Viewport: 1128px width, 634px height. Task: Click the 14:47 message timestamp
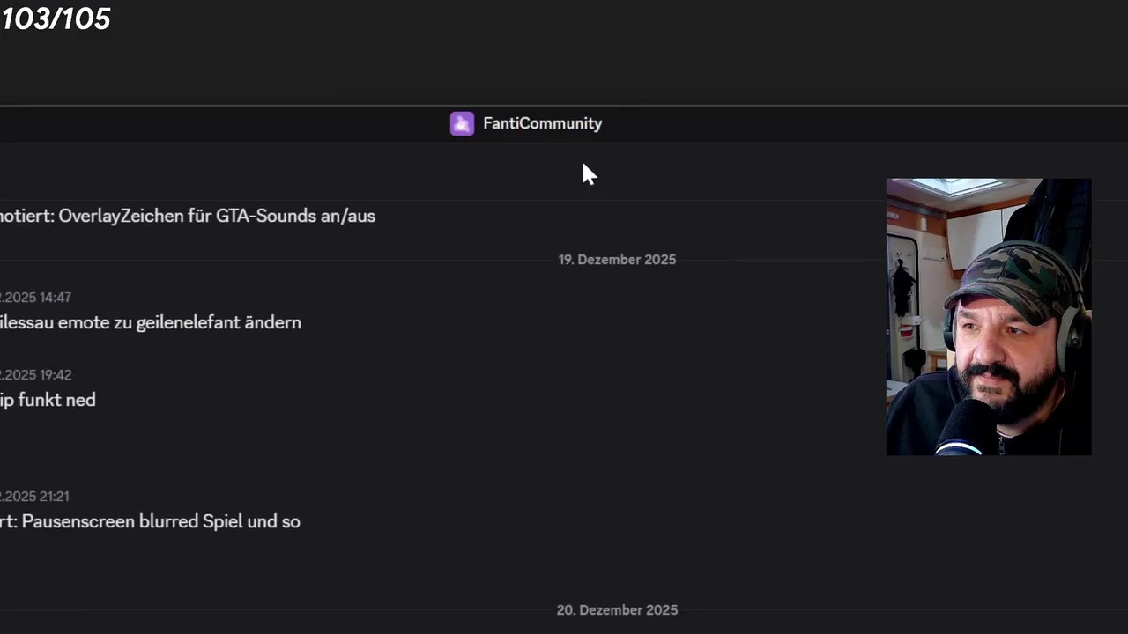(54, 298)
